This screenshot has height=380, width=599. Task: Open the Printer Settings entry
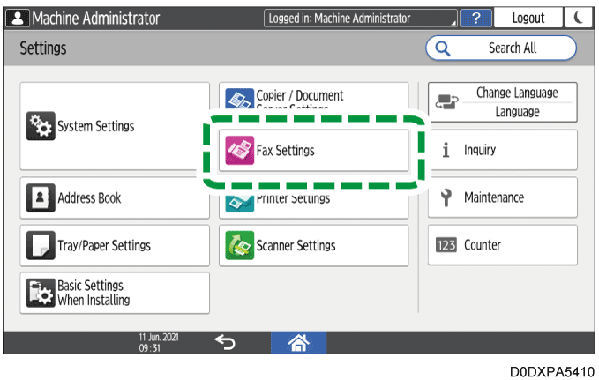coord(313,200)
